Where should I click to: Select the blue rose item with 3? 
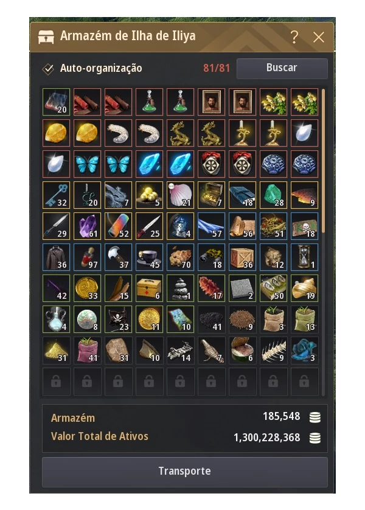point(304,351)
